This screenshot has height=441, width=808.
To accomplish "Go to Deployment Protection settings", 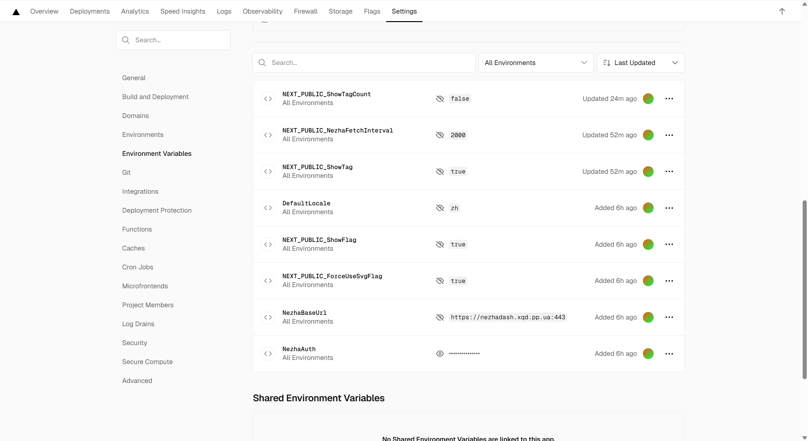I will (157, 210).
